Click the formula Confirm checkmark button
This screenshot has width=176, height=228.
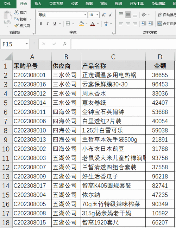[54, 44]
